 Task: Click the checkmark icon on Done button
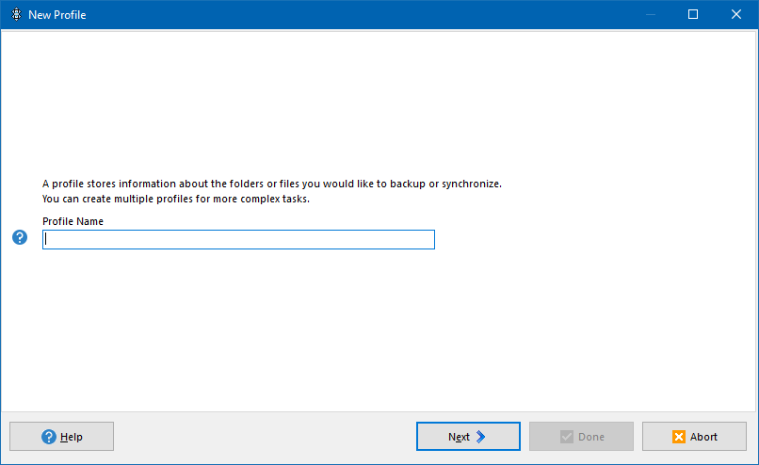point(566,437)
